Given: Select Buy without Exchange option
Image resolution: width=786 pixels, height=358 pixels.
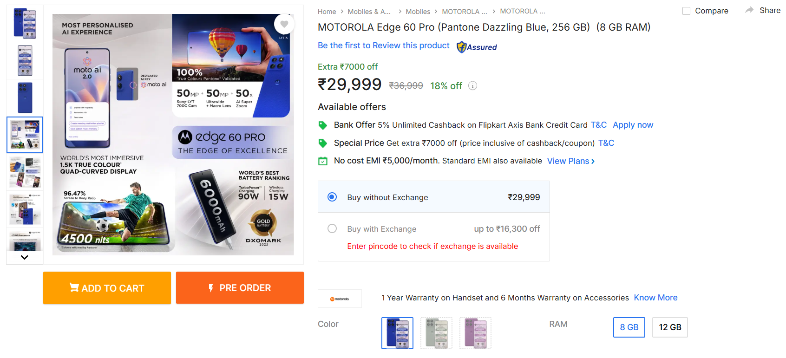Looking at the screenshot, I should pyautogui.click(x=332, y=197).
